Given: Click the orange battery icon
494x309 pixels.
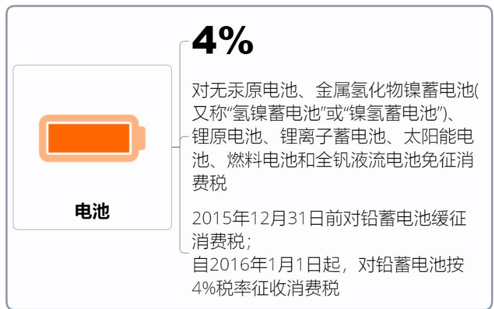Looking at the screenshot, I should [x=92, y=138].
